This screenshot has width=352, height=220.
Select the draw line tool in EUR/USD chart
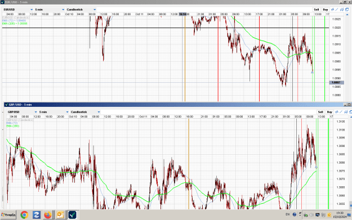[x=337, y=10]
